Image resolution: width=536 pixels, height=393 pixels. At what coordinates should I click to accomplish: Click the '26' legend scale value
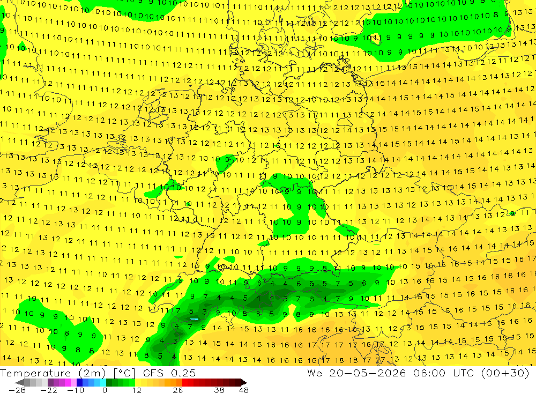(178, 390)
